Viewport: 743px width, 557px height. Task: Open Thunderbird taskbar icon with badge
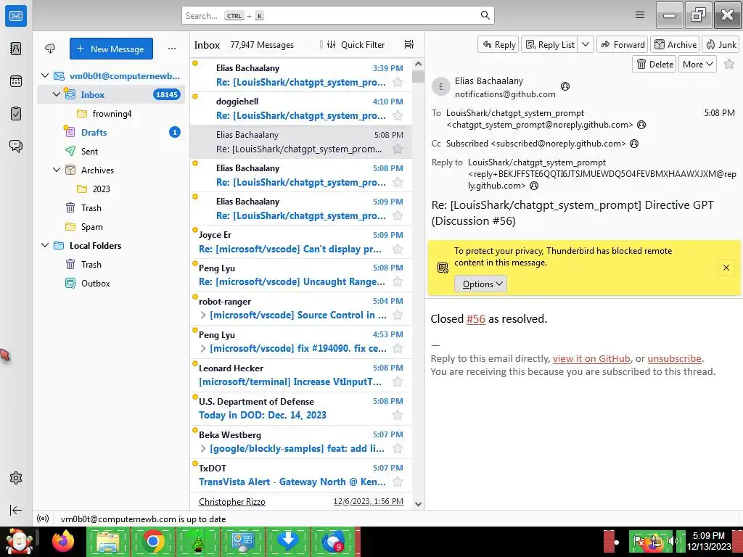pos(332,541)
